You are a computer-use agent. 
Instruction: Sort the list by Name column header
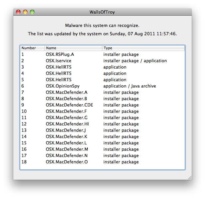73,48
